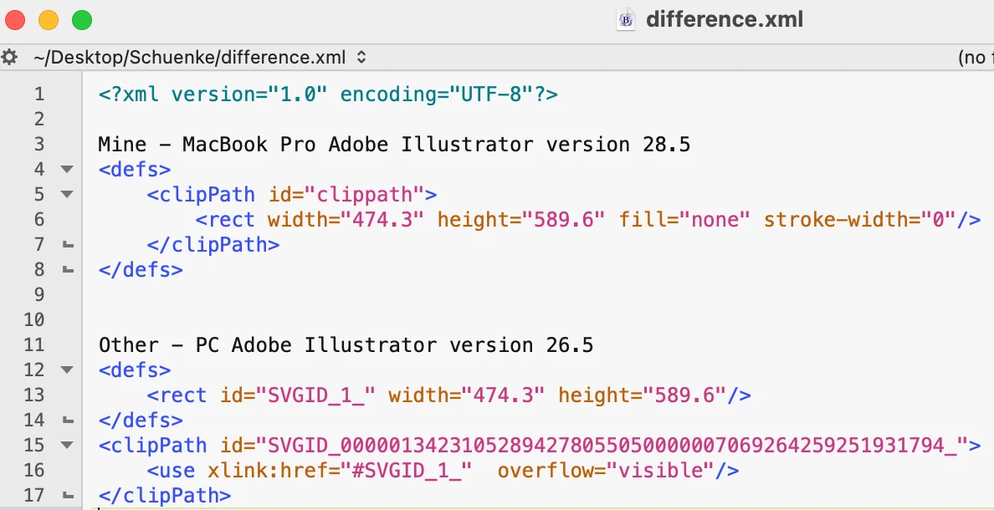Click the 'Other – PC Adobe Illustrator version 26.5' line
The height and width of the screenshot is (510, 994).
(346, 345)
